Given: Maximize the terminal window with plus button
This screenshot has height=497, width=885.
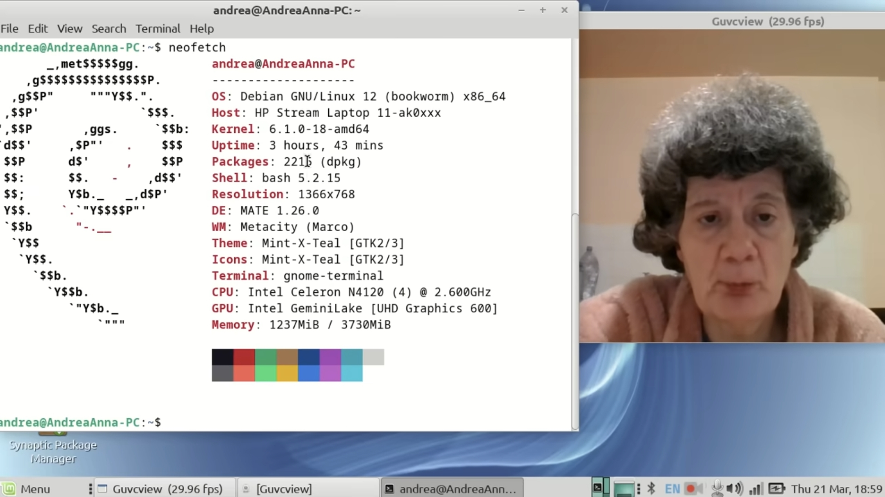Looking at the screenshot, I should click(543, 10).
